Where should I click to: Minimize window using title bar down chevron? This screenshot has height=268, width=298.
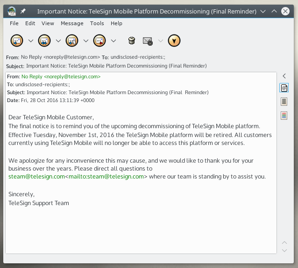click(263, 11)
